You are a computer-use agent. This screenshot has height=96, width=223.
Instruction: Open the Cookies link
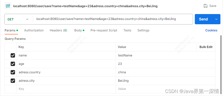pyautogui.click(x=211, y=30)
